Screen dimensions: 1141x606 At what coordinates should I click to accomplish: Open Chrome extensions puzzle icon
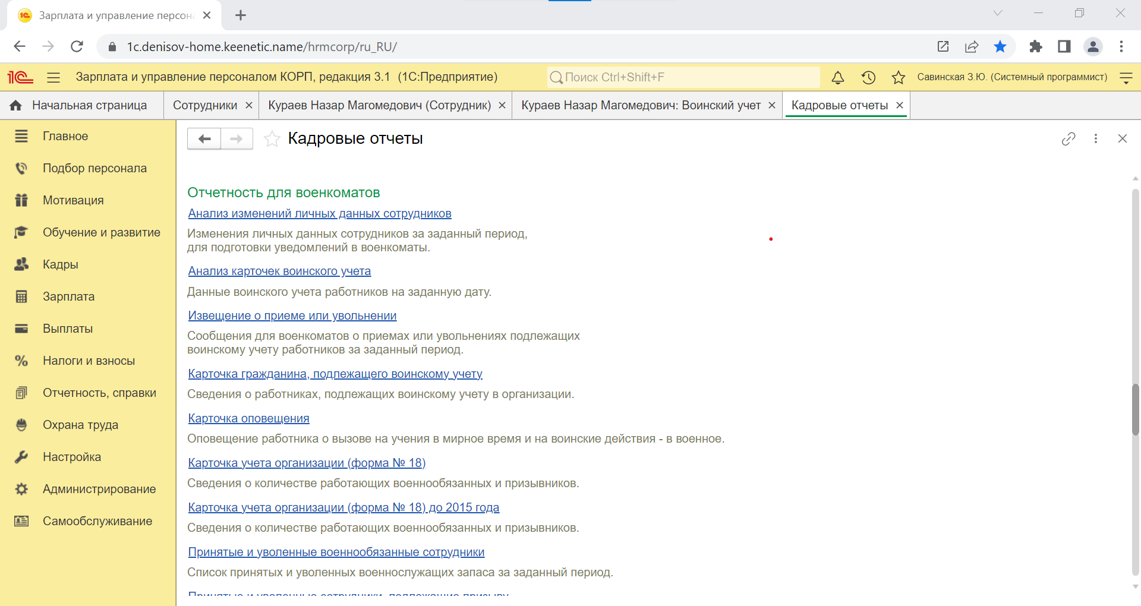(x=1035, y=46)
